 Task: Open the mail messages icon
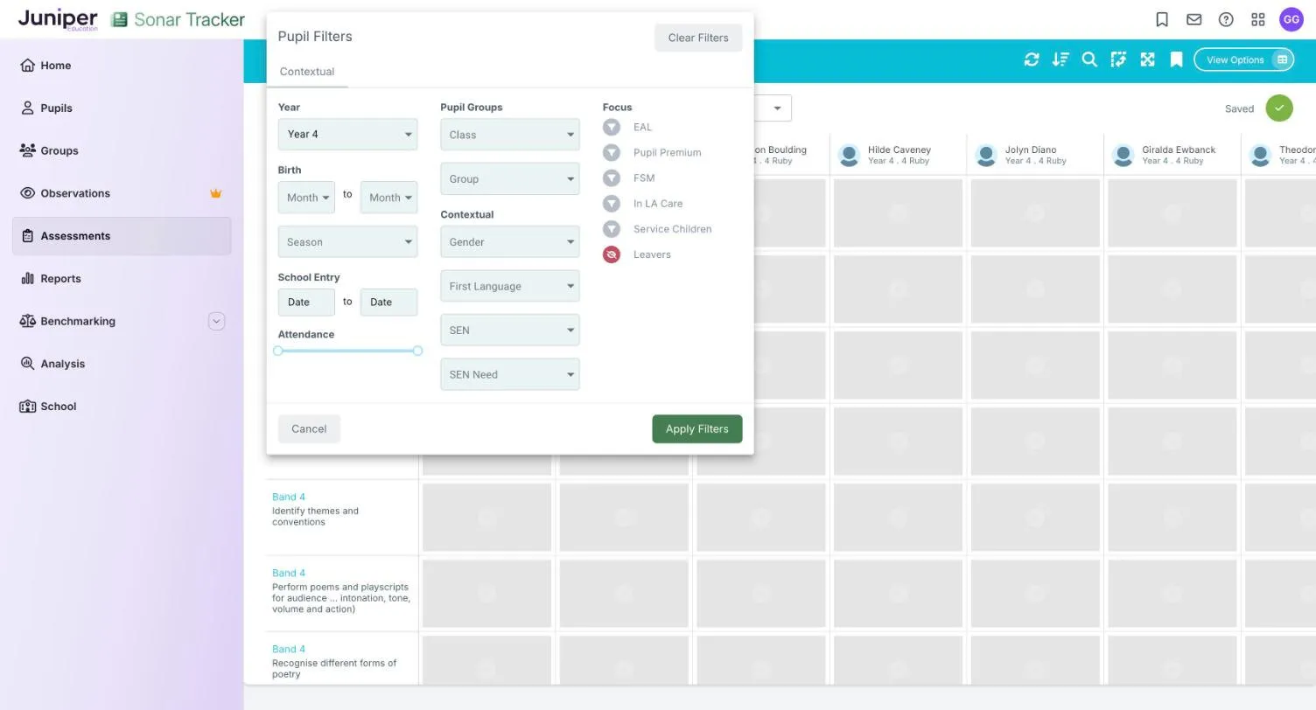pyautogui.click(x=1193, y=19)
